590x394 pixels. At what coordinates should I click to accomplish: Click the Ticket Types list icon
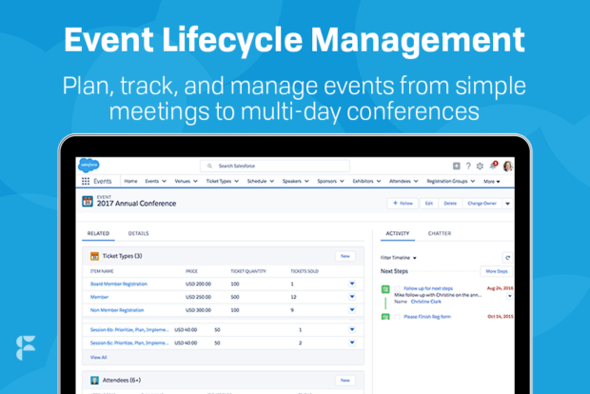(94, 256)
